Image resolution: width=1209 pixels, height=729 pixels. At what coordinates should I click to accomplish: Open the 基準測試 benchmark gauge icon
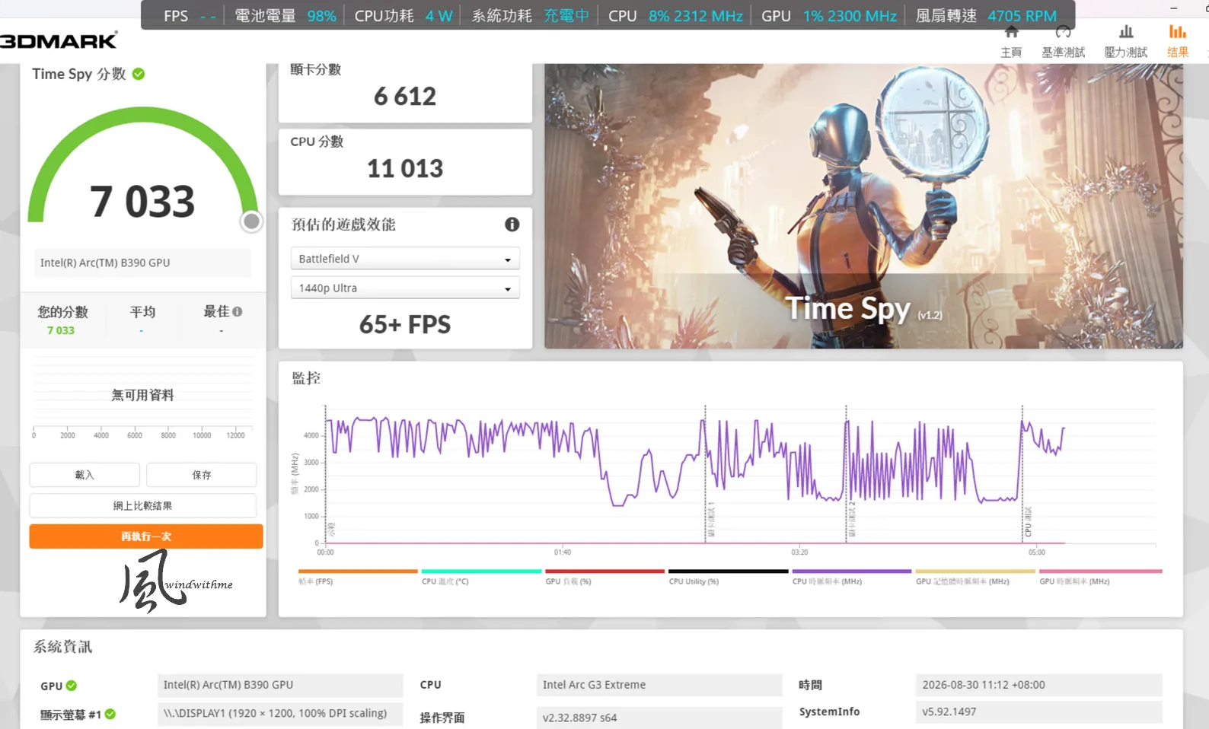pyautogui.click(x=1064, y=32)
